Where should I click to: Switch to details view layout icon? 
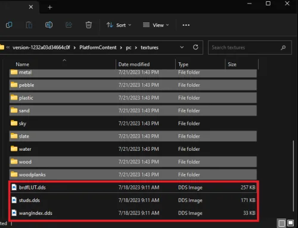(x=281, y=223)
